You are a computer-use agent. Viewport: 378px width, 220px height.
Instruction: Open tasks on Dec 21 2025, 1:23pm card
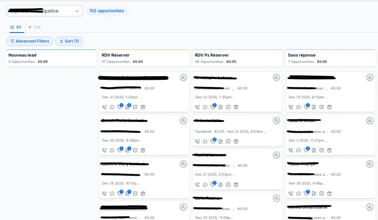coord(135,107)
